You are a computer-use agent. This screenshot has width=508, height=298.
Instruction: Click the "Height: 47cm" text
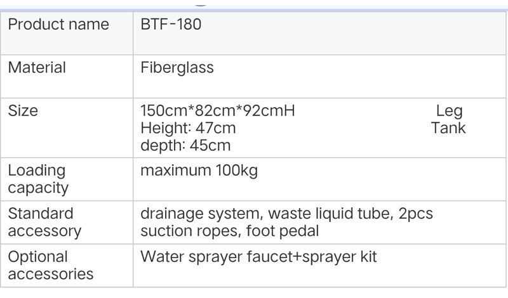(188, 128)
